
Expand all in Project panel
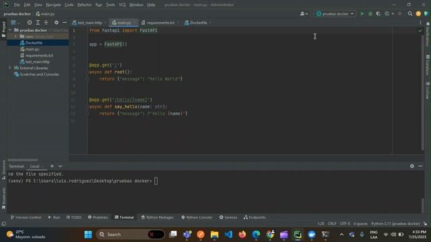tap(38, 22)
